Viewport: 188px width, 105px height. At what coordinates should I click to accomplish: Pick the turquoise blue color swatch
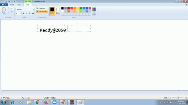tap(84, 8)
